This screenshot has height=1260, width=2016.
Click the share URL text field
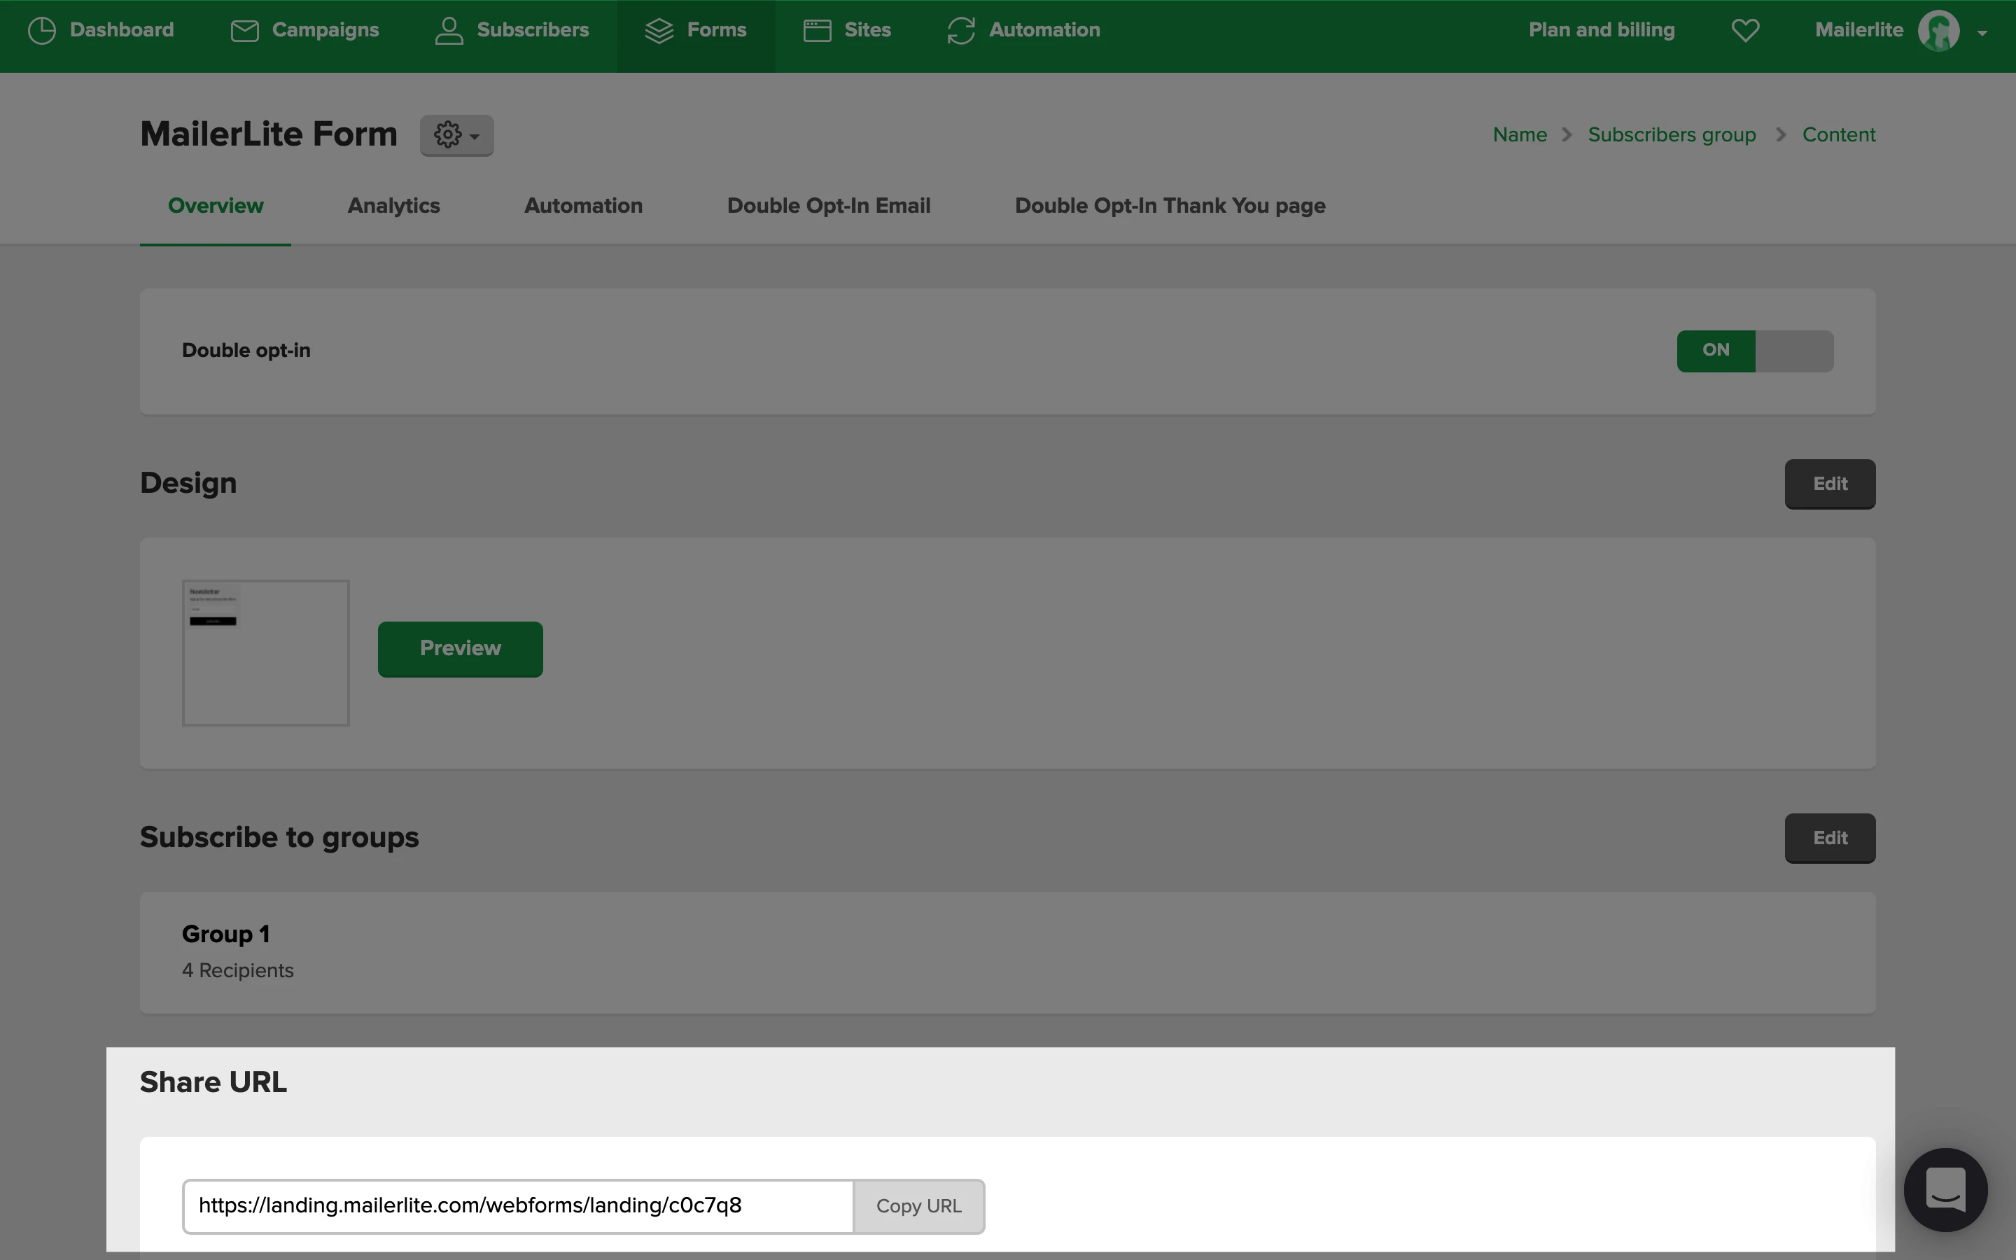517,1206
